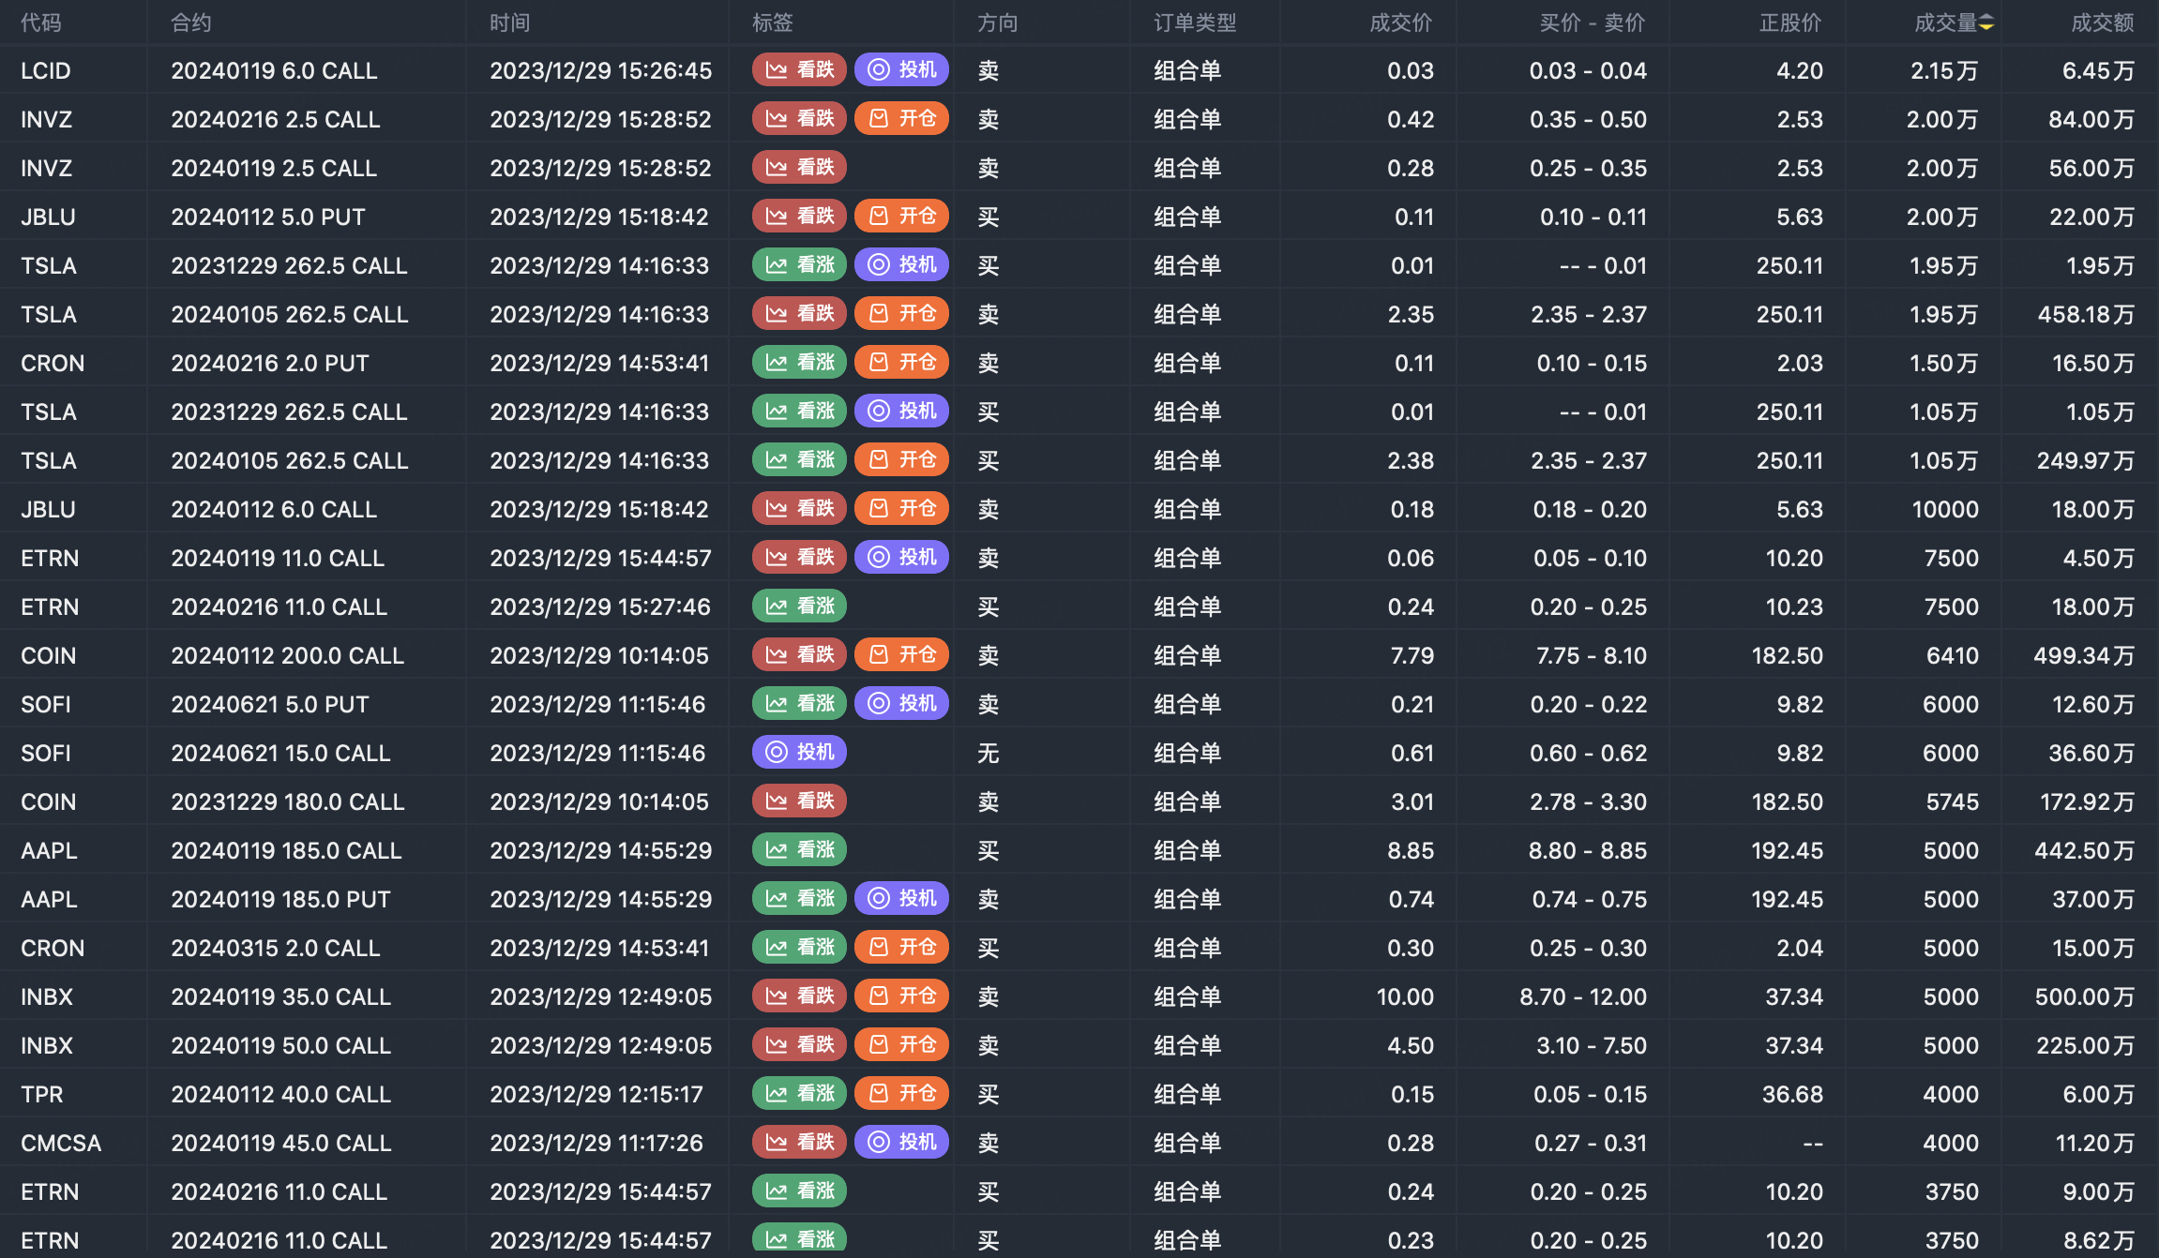Sort by 成交额 column header
This screenshot has height=1258, width=2159.
pyautogui.click(x=2102, y=22)
